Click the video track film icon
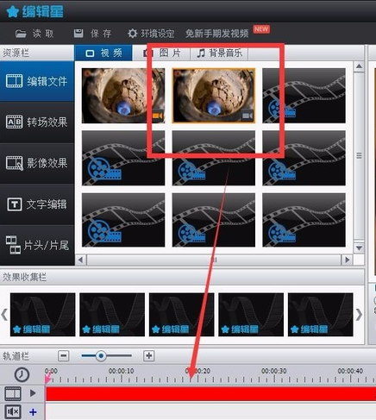The width and height of the screenshot is (376, 420). (x=13, y=393)
